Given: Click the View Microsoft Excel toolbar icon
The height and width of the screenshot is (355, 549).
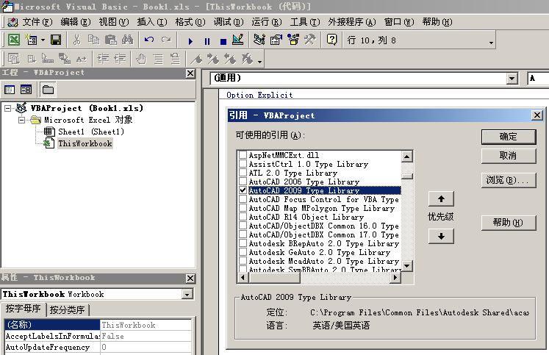Looking at the screenshot, I should (14, 40).
